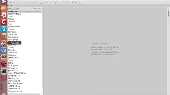Image resolution: width=170 pixels, height=95 pixels.
Task: Click the Collapse All icon in Project panel
Action: (x=35, y=9)
